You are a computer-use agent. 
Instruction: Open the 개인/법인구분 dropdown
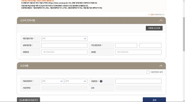click(x=64, y=39)
